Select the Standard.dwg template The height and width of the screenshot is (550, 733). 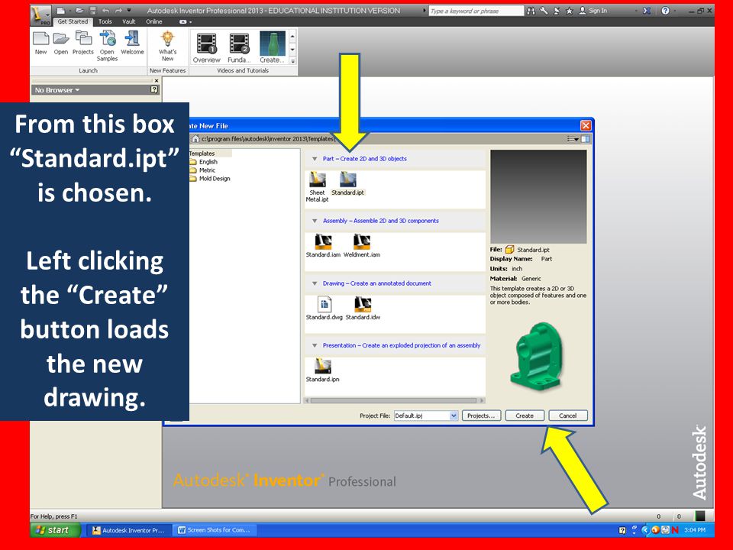click(x=324, y=308)
